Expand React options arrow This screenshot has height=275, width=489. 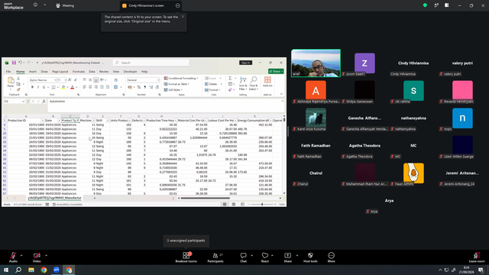pos(272,255)
